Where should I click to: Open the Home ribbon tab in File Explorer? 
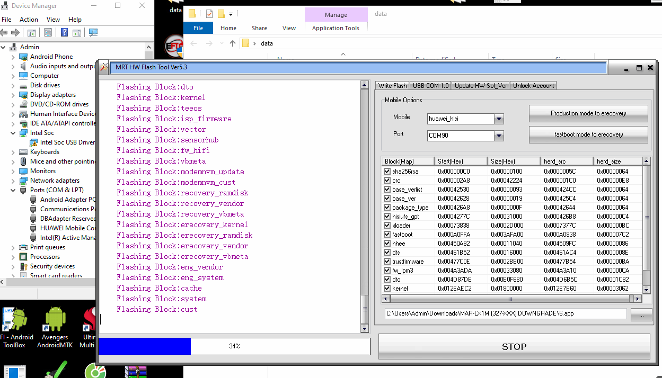tap(228, 28)
